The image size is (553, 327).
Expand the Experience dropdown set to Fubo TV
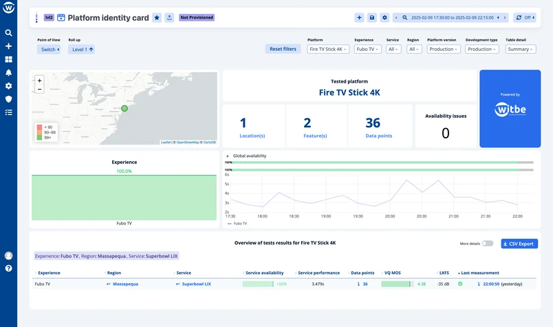click(368, 50)
